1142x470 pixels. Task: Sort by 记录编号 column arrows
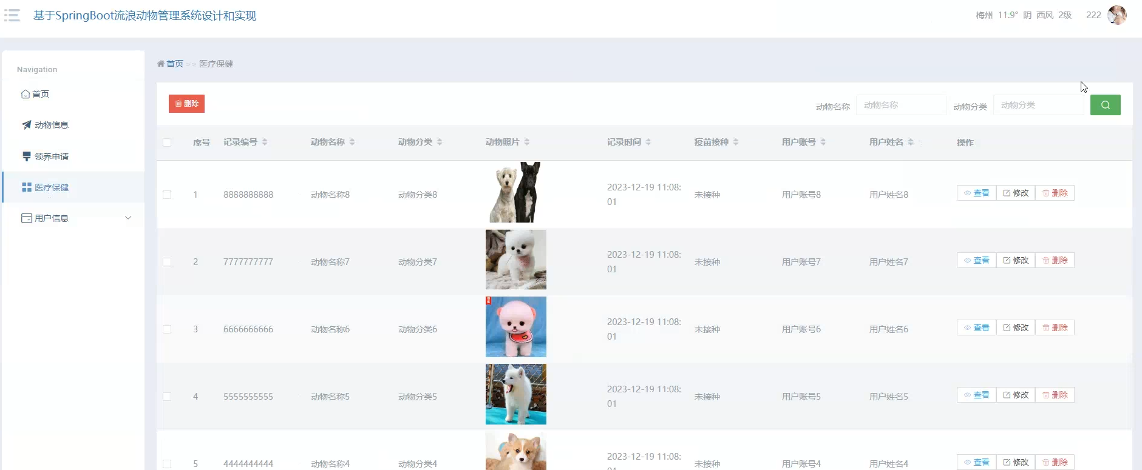[x=265, y=142]
